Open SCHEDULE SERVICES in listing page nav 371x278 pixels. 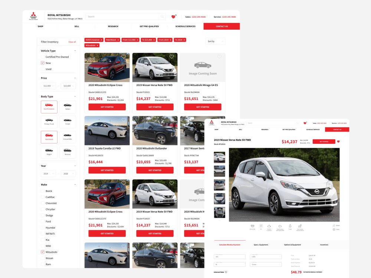[185, 26]
